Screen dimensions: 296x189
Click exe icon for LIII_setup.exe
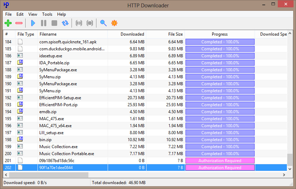coord(20,132)
